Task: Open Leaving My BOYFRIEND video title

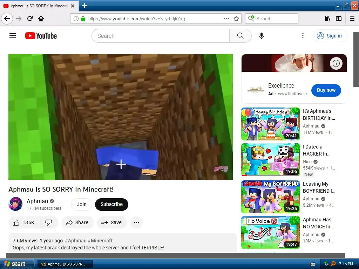Action: (319, 187)
